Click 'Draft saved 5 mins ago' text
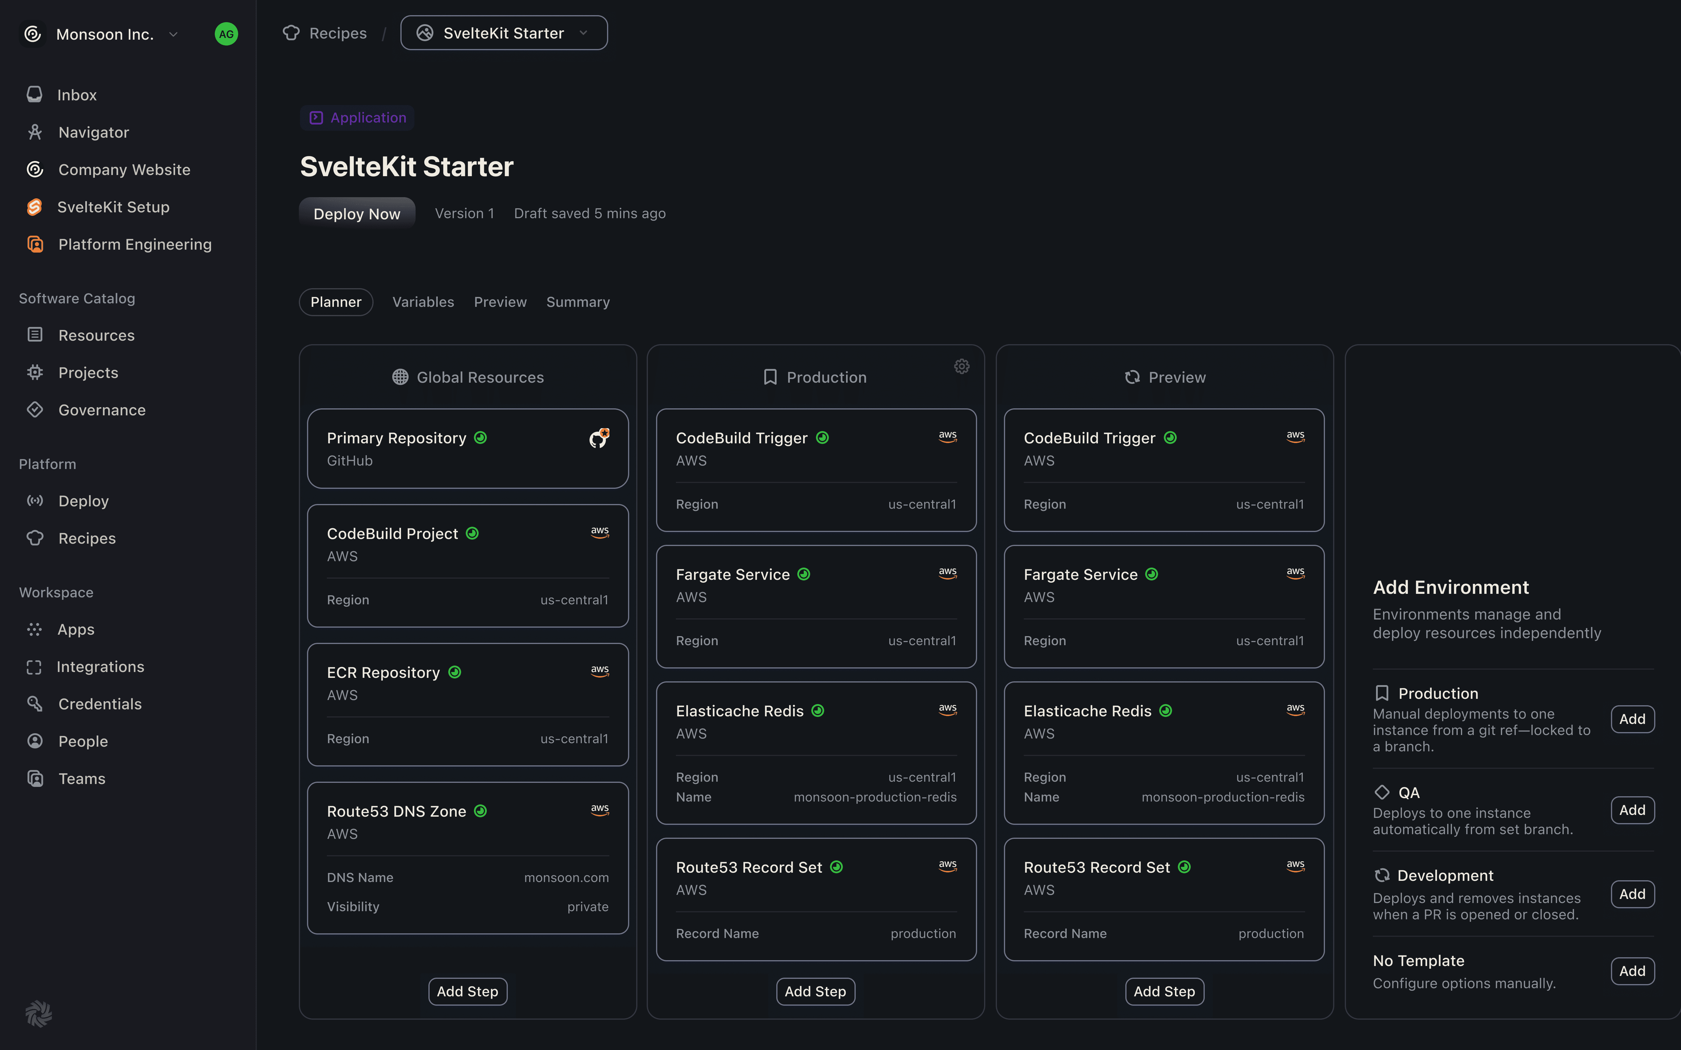The image size is (1681, 1050). (x=590, y=214)
